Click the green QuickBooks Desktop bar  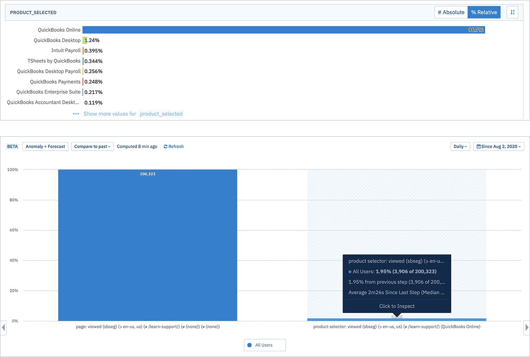point(85,40)
